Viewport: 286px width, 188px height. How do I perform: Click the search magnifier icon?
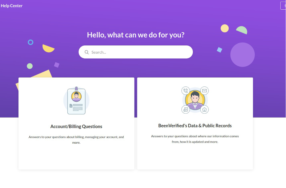click(87, 52)
